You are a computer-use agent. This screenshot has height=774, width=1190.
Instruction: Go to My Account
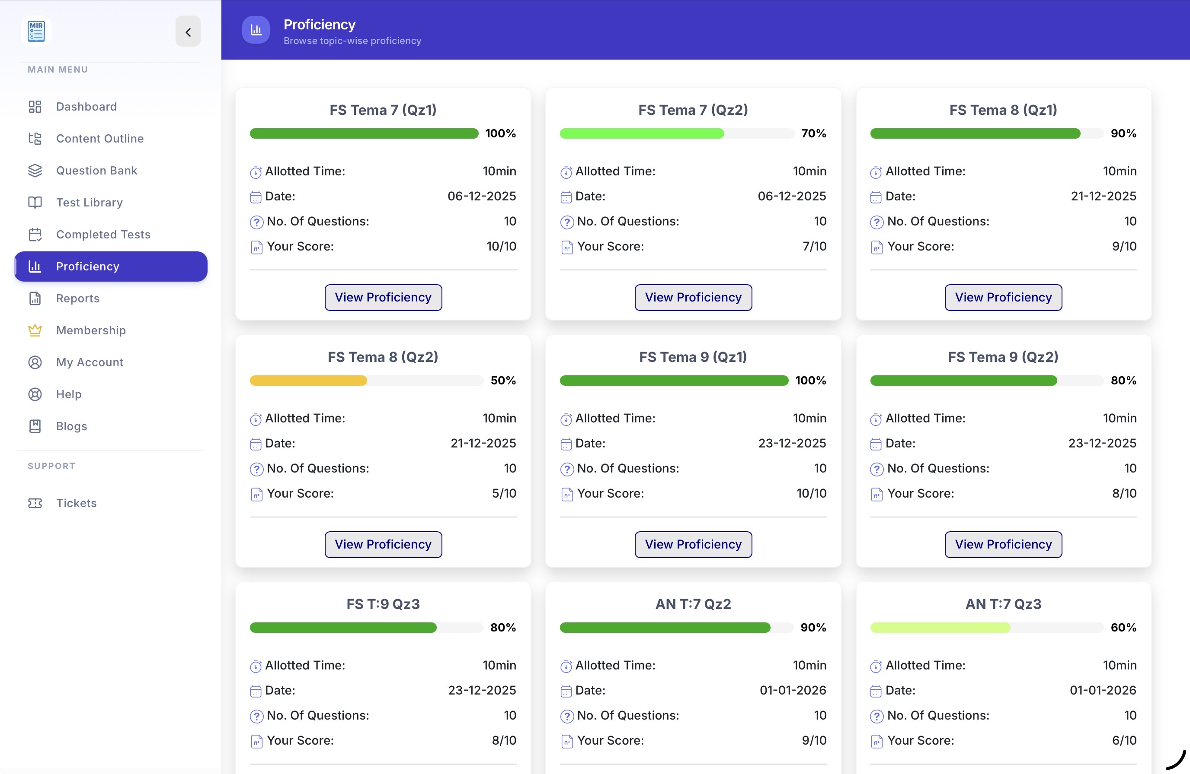coord(111,362)
